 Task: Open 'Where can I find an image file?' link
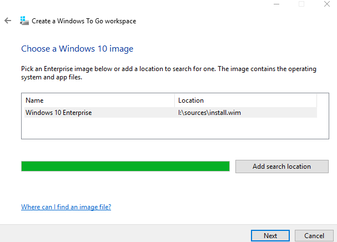coord(66,206)
